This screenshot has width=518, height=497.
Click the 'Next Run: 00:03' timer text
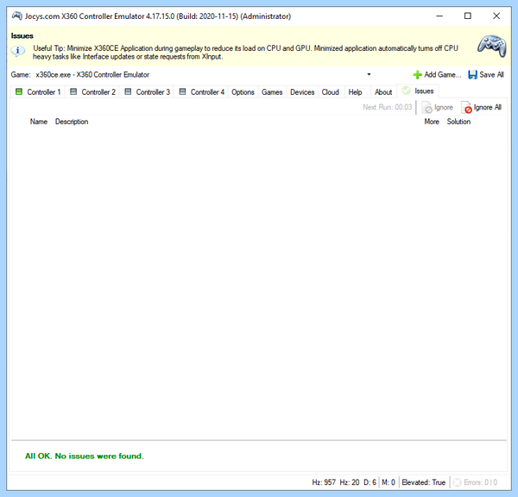pos(387,107)
